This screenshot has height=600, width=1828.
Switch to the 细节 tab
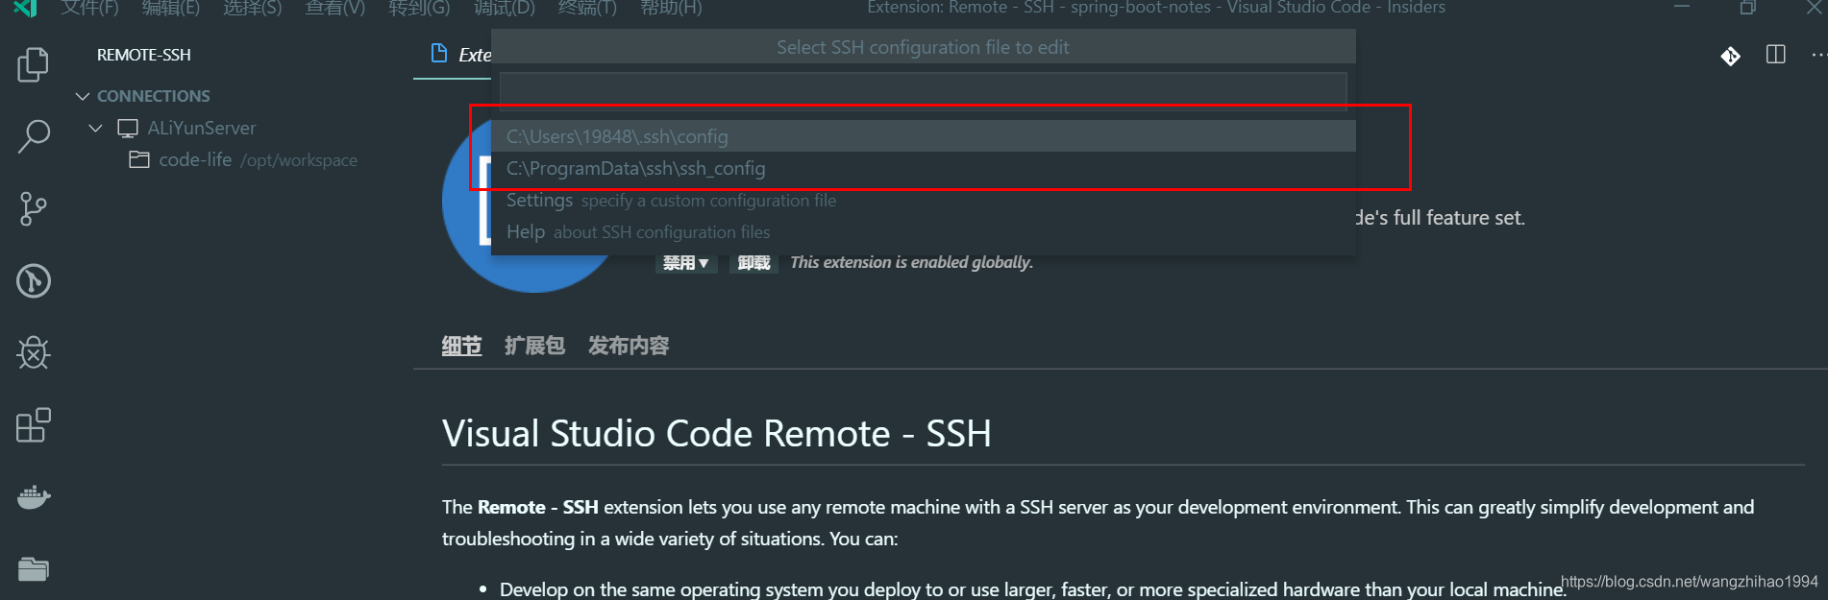[461, 346]
